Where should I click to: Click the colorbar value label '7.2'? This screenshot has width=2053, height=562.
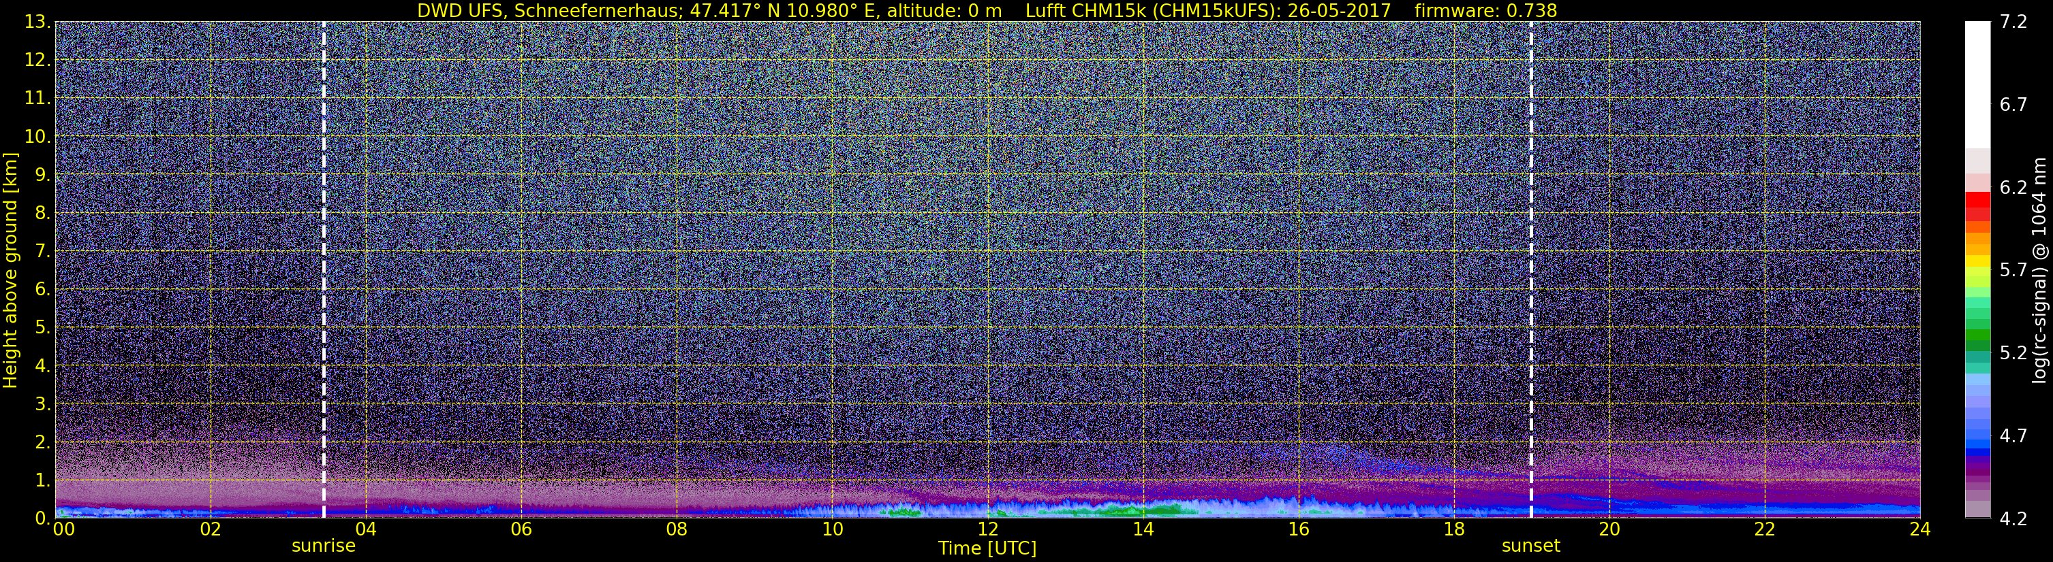point(2013,22)
